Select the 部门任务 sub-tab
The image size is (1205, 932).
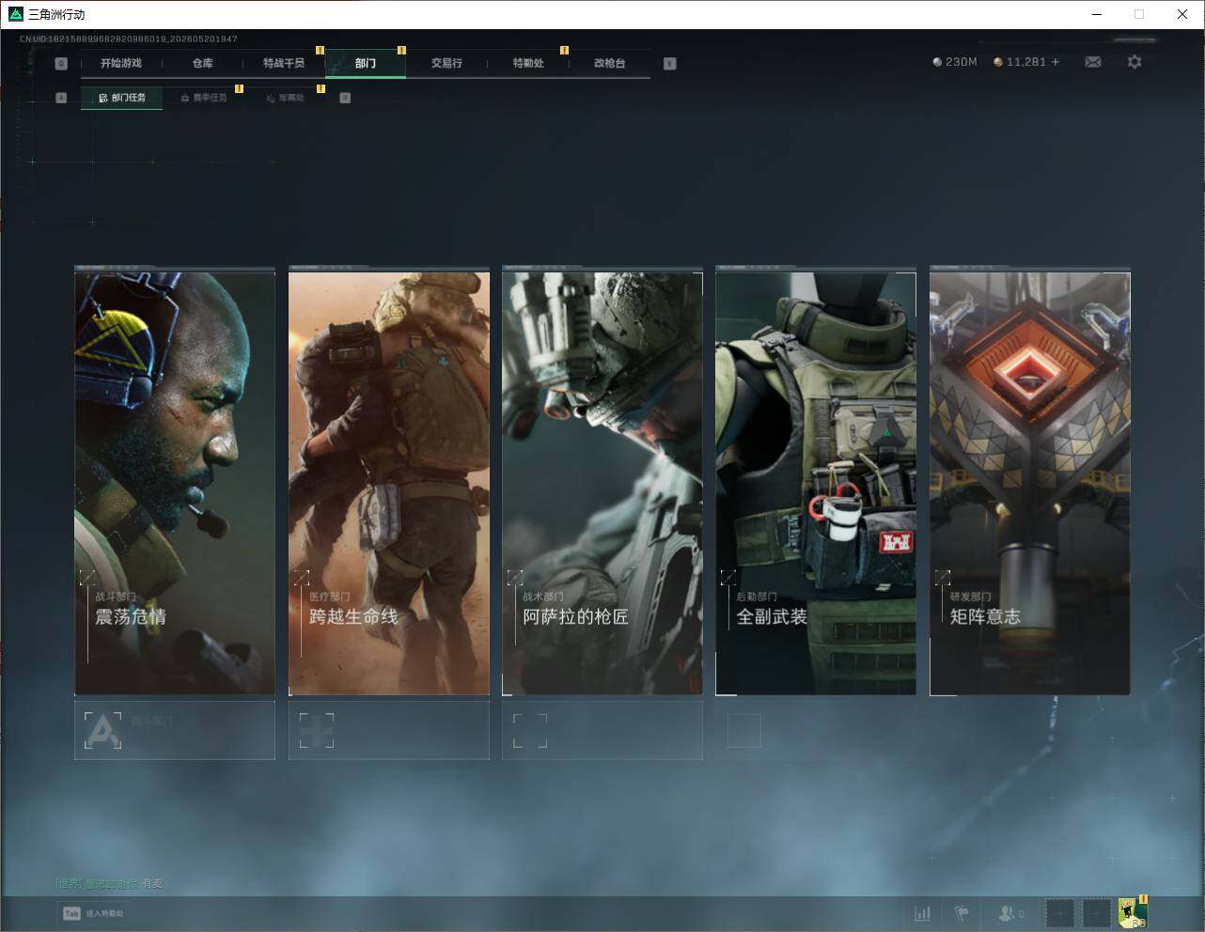[x=121, y=98]
